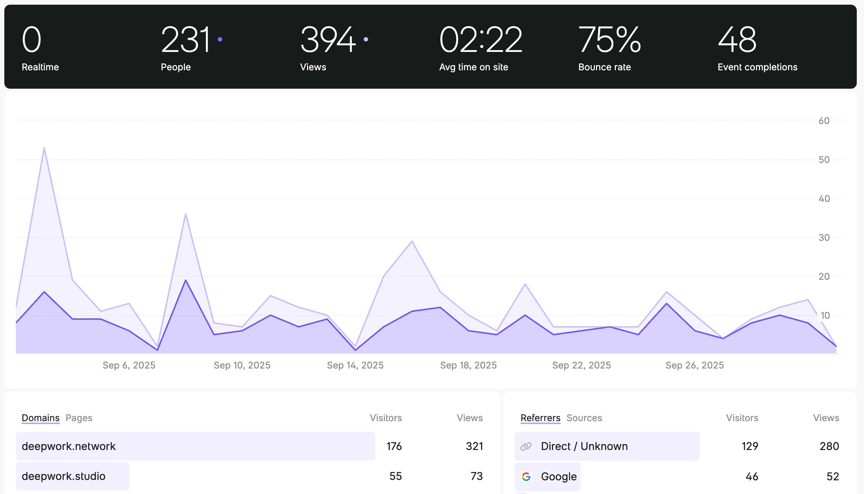The width and height of the screenshot is (864, 494).
Task: Select the Referrers tab
Action: click(540, 418)
